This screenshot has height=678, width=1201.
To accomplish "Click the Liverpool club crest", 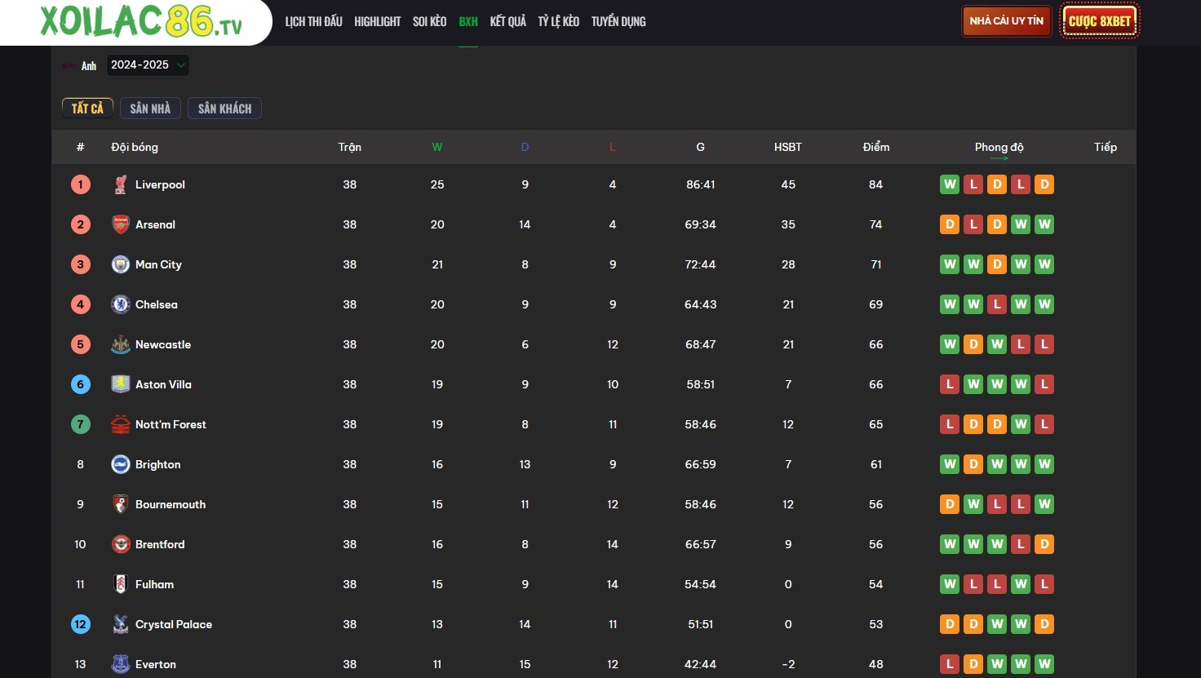I will tap(121, 184).
